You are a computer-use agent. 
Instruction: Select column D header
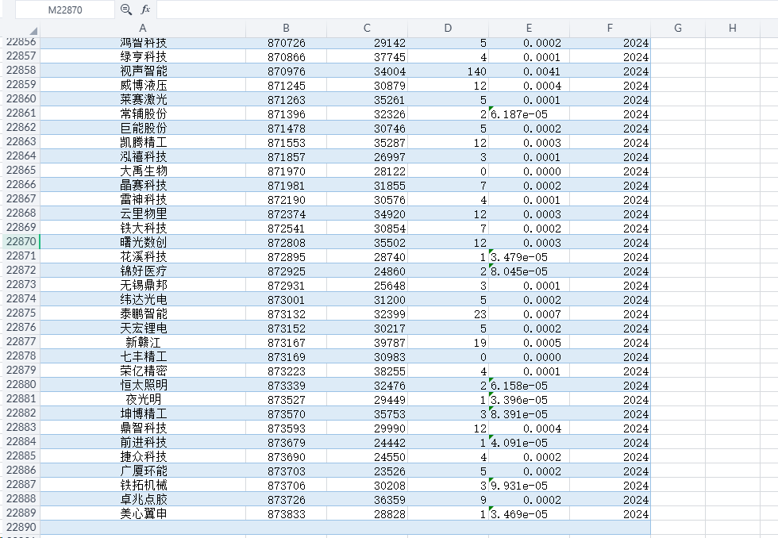(448, 29)
